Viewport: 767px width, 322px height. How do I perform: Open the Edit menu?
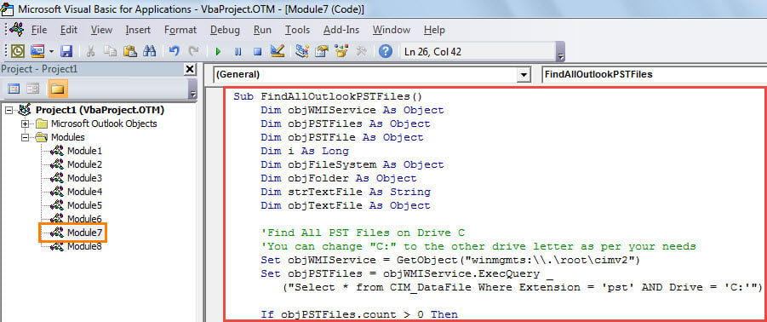click(x=69, y=30)
